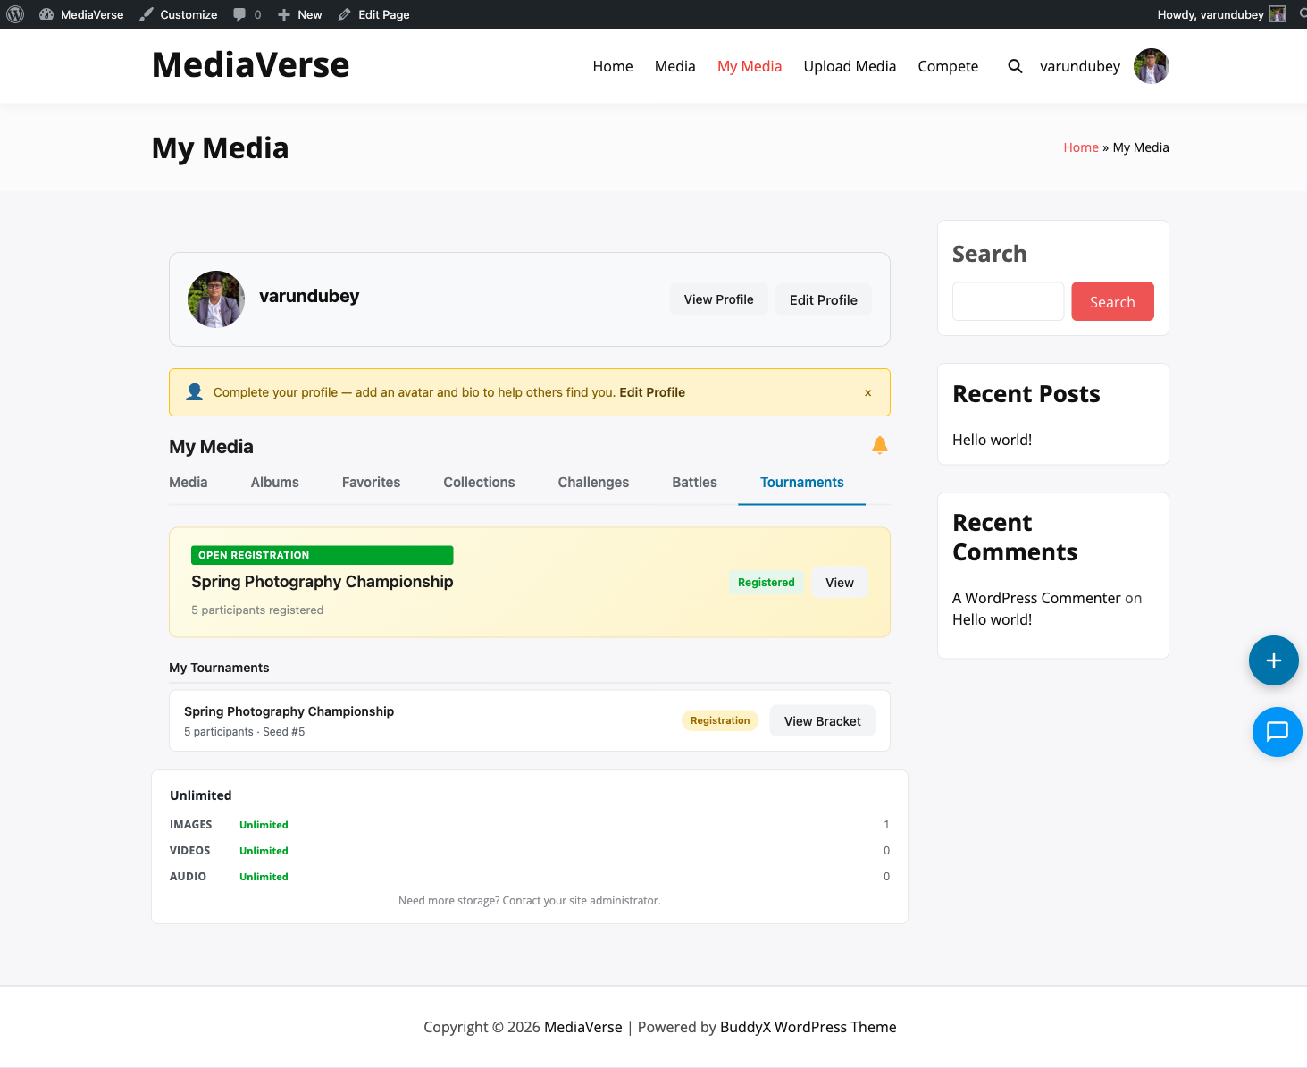
Task: Click the large profile avatar in profile card
Action: pos(216,299)
